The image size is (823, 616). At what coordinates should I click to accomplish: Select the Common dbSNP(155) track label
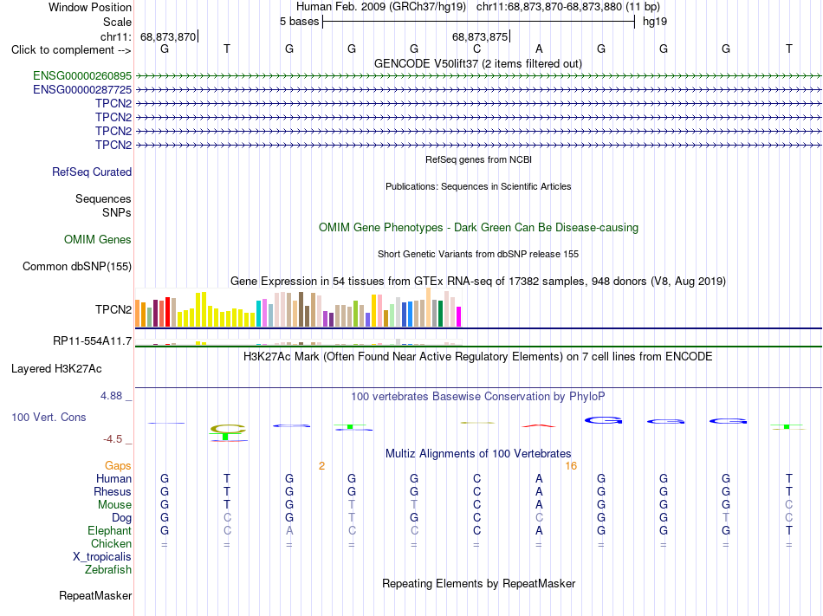point(77,267)
